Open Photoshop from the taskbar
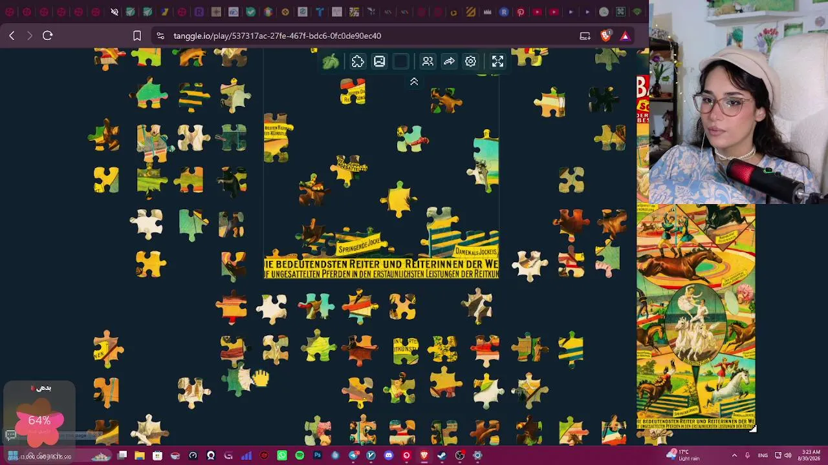The width and height of the screenshot is (828, 465). click(x=317, y=455)
